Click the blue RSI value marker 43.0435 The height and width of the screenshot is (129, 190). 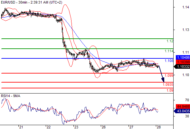click(182, 111)
